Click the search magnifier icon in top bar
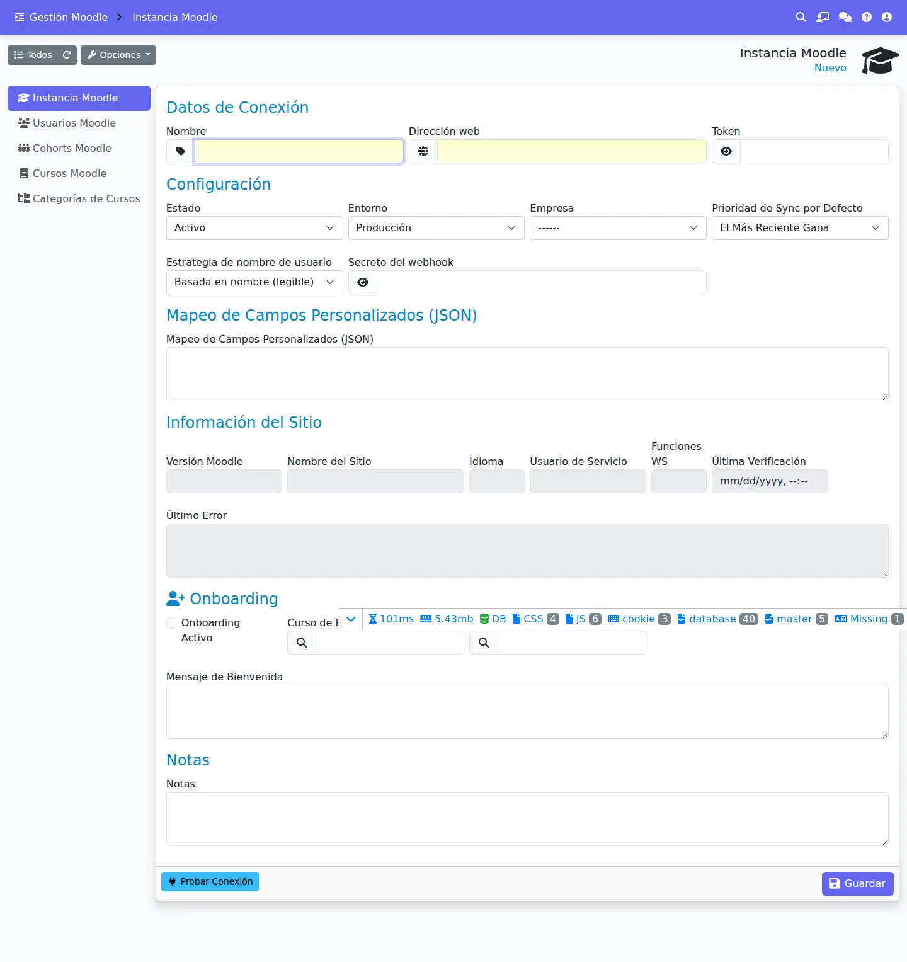This screenshot has width=907, height=962. 801,17
